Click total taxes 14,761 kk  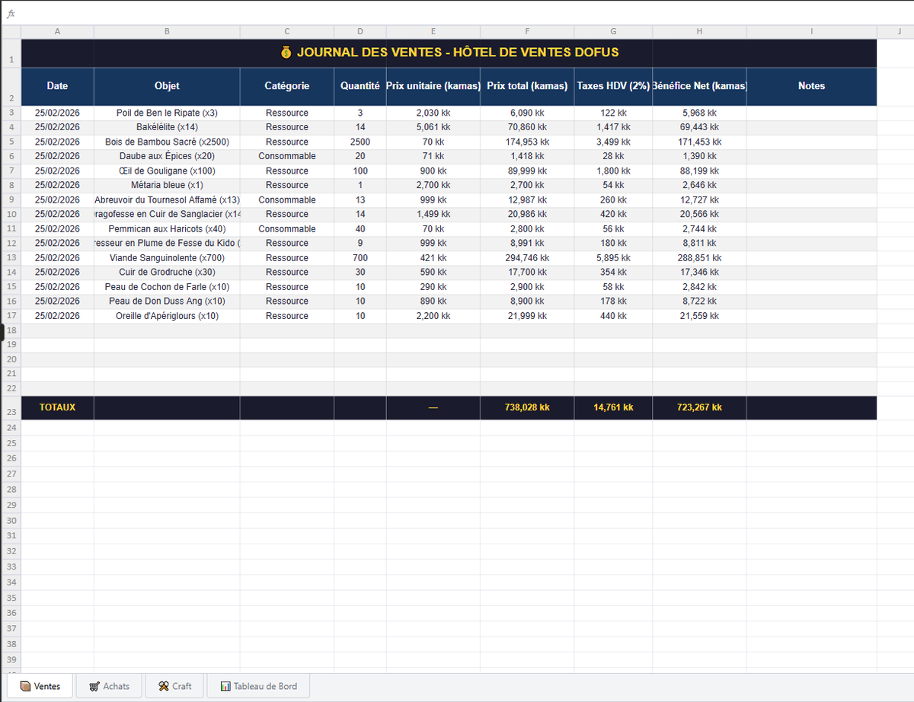tap(614, 407)
